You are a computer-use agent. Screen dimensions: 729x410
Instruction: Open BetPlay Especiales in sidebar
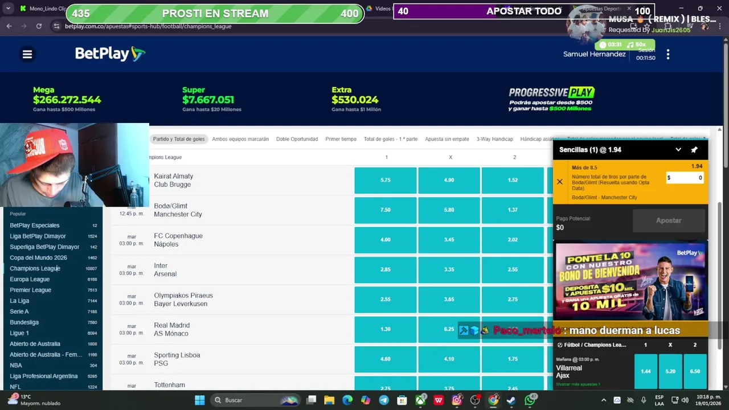[x=34, y=225]
